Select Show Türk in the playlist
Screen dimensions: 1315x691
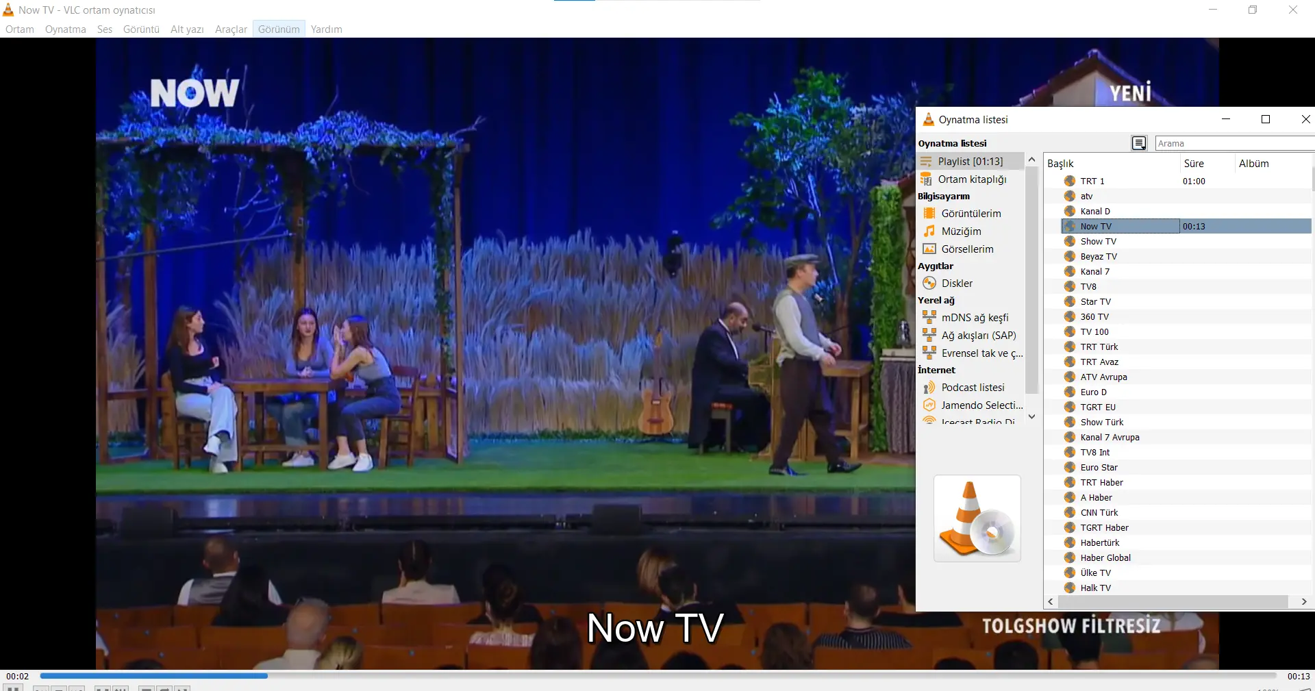[1186, 422]
